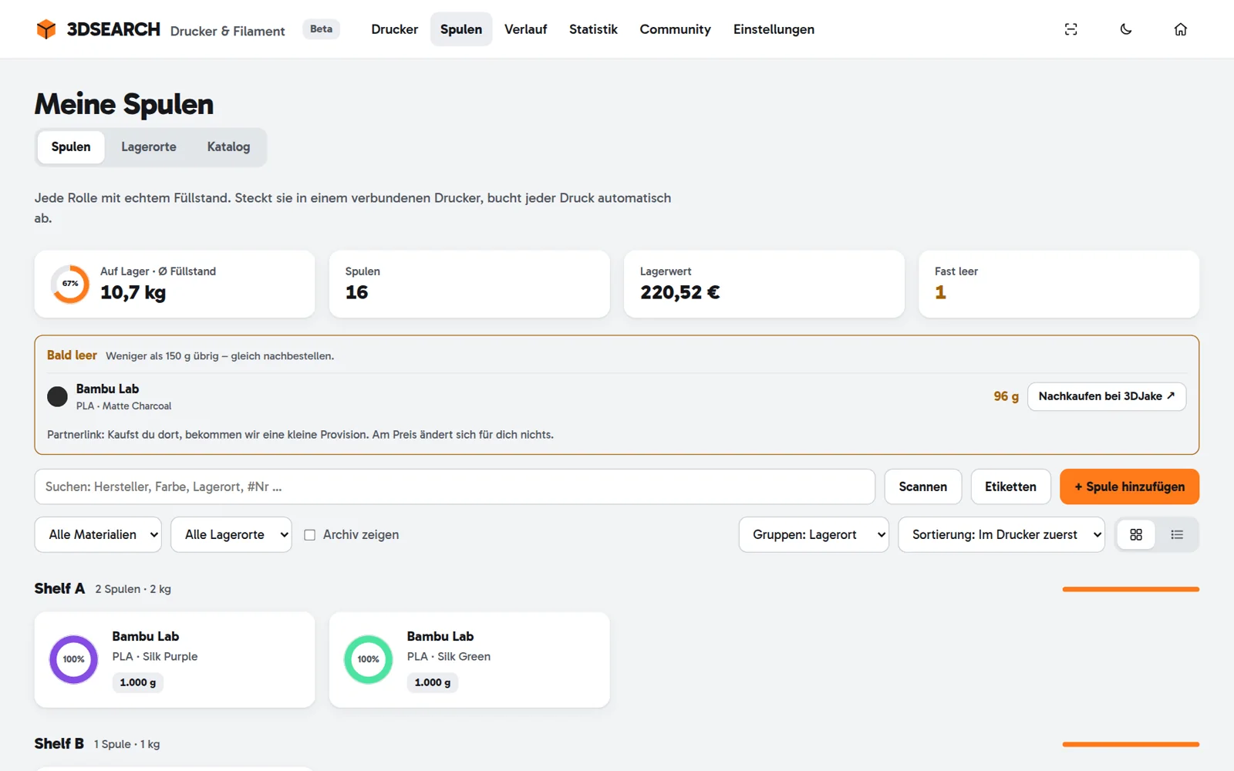1234x771 pixels.
Task: Switch to the Lagerorte tab
Action: click(x=149, y=146)
